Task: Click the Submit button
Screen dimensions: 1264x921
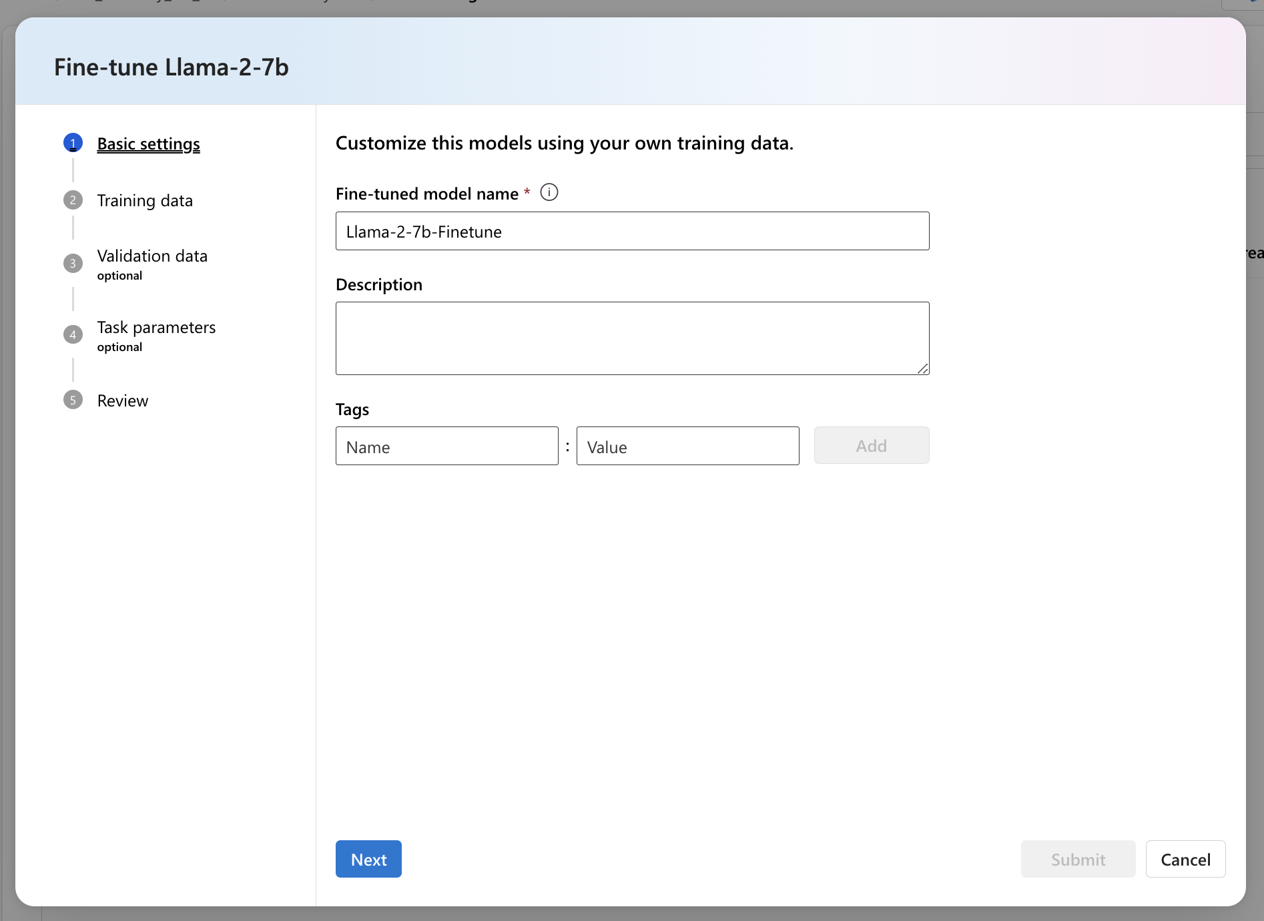Action: click(1078, 859)
